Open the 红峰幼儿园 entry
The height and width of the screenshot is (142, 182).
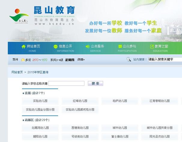80,101
